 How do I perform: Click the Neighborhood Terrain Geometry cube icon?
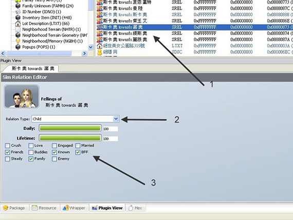(x=18, y=35)
